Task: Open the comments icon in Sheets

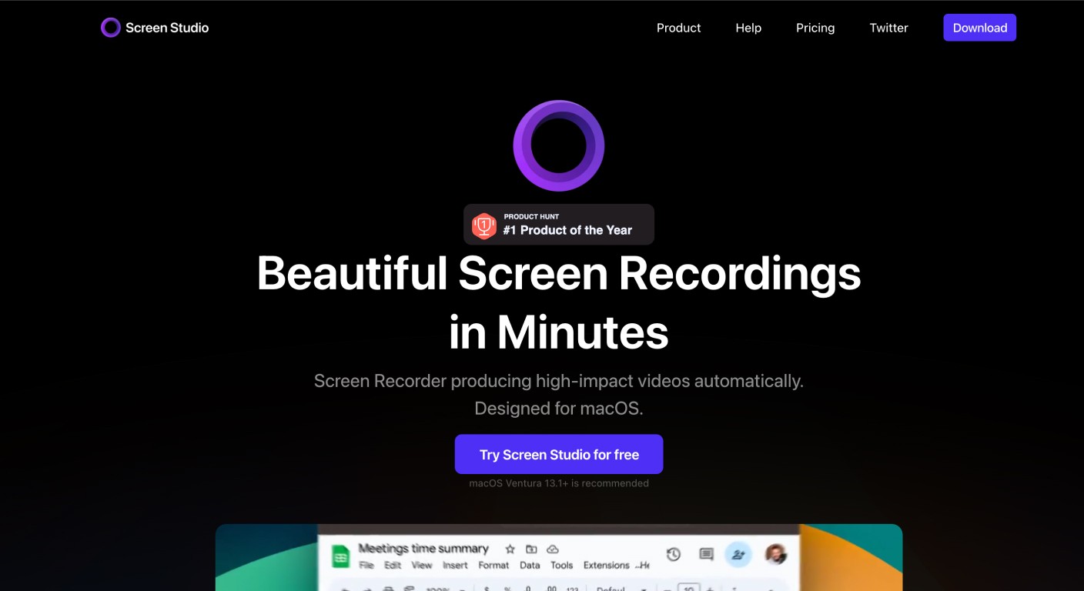Action: point(706,554)
